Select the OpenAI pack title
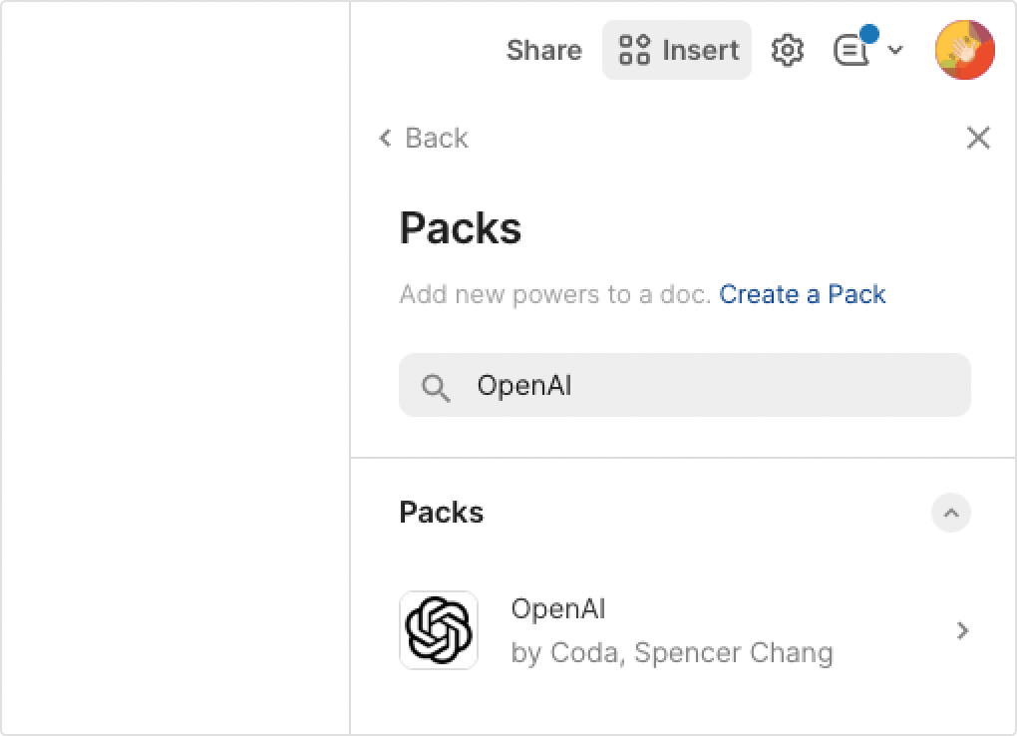 557,608
